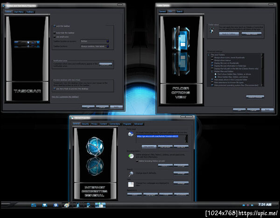Click the Taskbar and Start Menu Properties title icon
The height and width of the screenshot is (218, 280).
4,6
